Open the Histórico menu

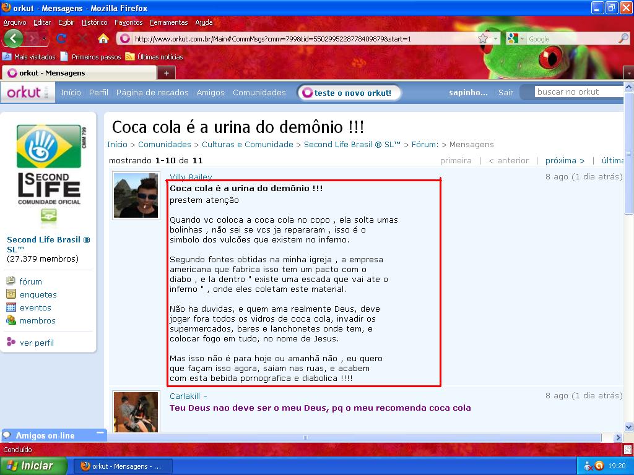tap(95, 22)
